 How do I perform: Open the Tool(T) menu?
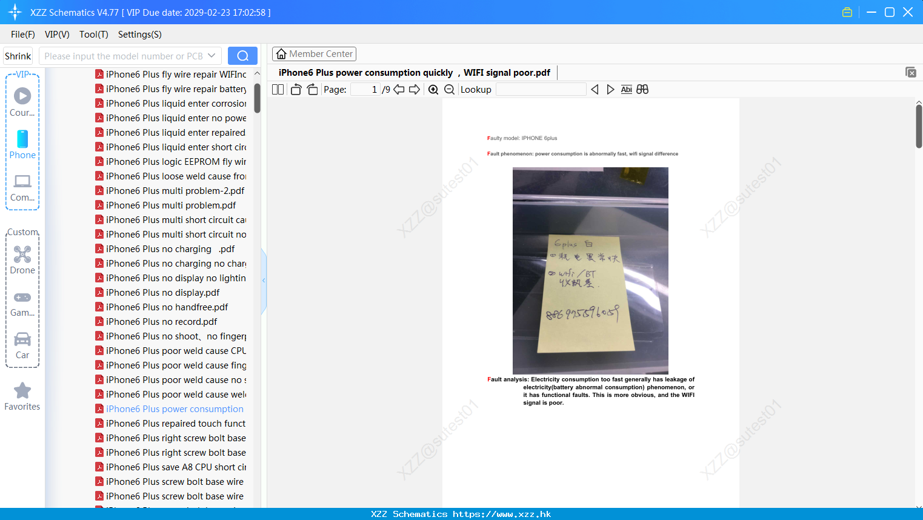(x=94, y=35)
